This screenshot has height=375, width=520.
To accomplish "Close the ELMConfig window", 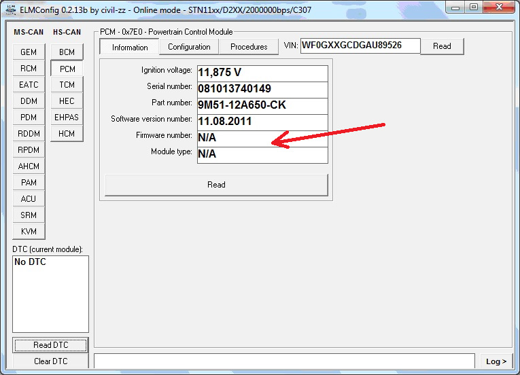I will [499, 7].
